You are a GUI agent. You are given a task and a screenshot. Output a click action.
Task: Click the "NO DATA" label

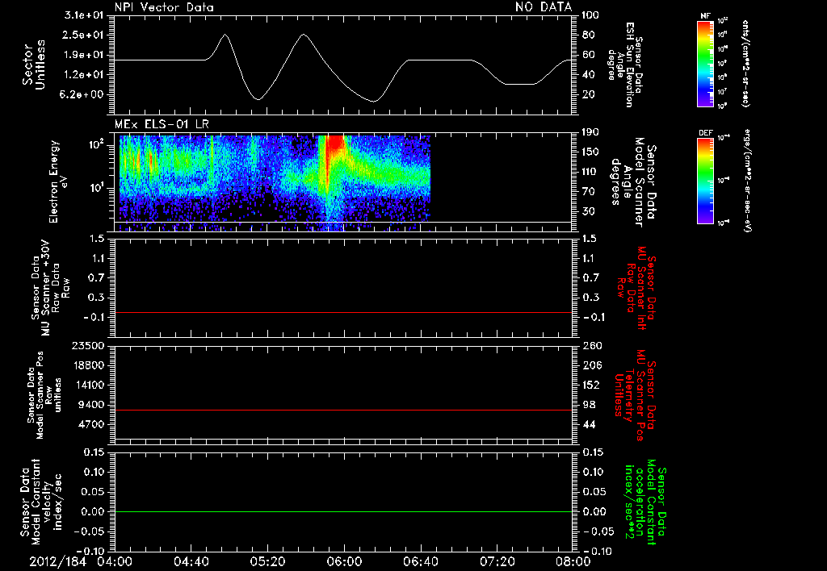(544, 6)
